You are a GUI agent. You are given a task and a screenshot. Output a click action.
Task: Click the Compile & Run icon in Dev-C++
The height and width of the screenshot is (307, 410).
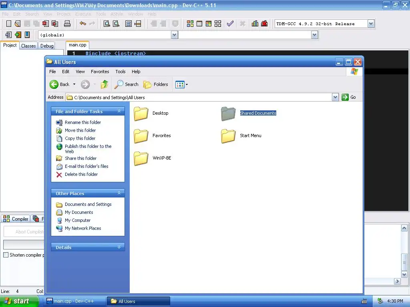(209, 24)
